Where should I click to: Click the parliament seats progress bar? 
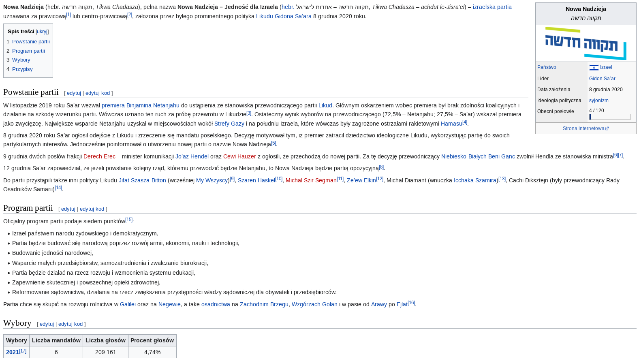(x=609, y=117)
